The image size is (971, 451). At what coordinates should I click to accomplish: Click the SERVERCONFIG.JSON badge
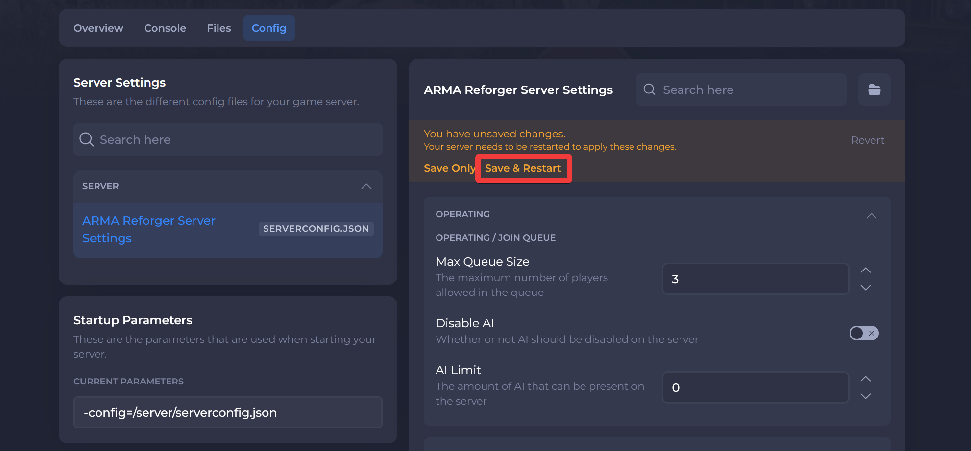[x=316, y=229]
